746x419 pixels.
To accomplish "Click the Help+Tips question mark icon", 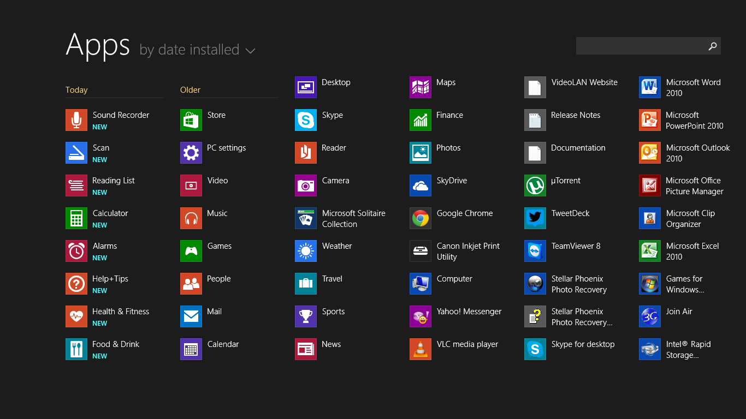I will point(76,284).
